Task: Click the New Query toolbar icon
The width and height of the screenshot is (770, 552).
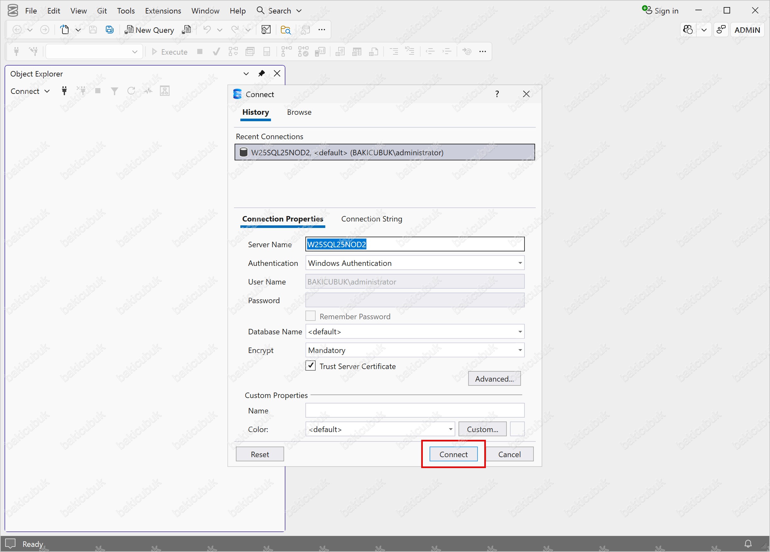Action: (x=149, y=30)
